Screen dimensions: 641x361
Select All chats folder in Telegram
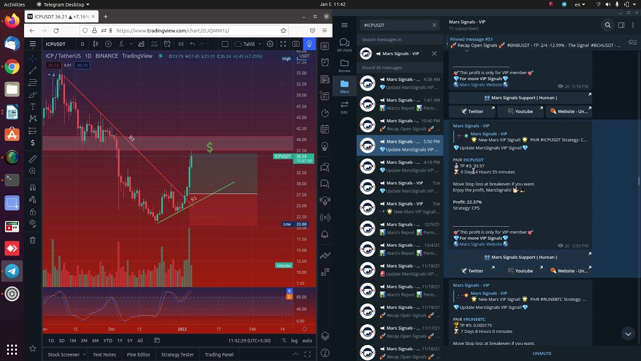click(345, 45)
